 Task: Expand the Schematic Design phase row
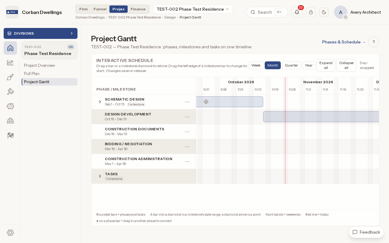pyautogui.click(x=100, y=102)
